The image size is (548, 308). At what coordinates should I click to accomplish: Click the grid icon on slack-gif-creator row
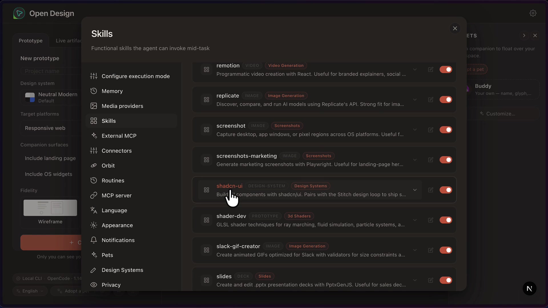(x=206, y=250)
